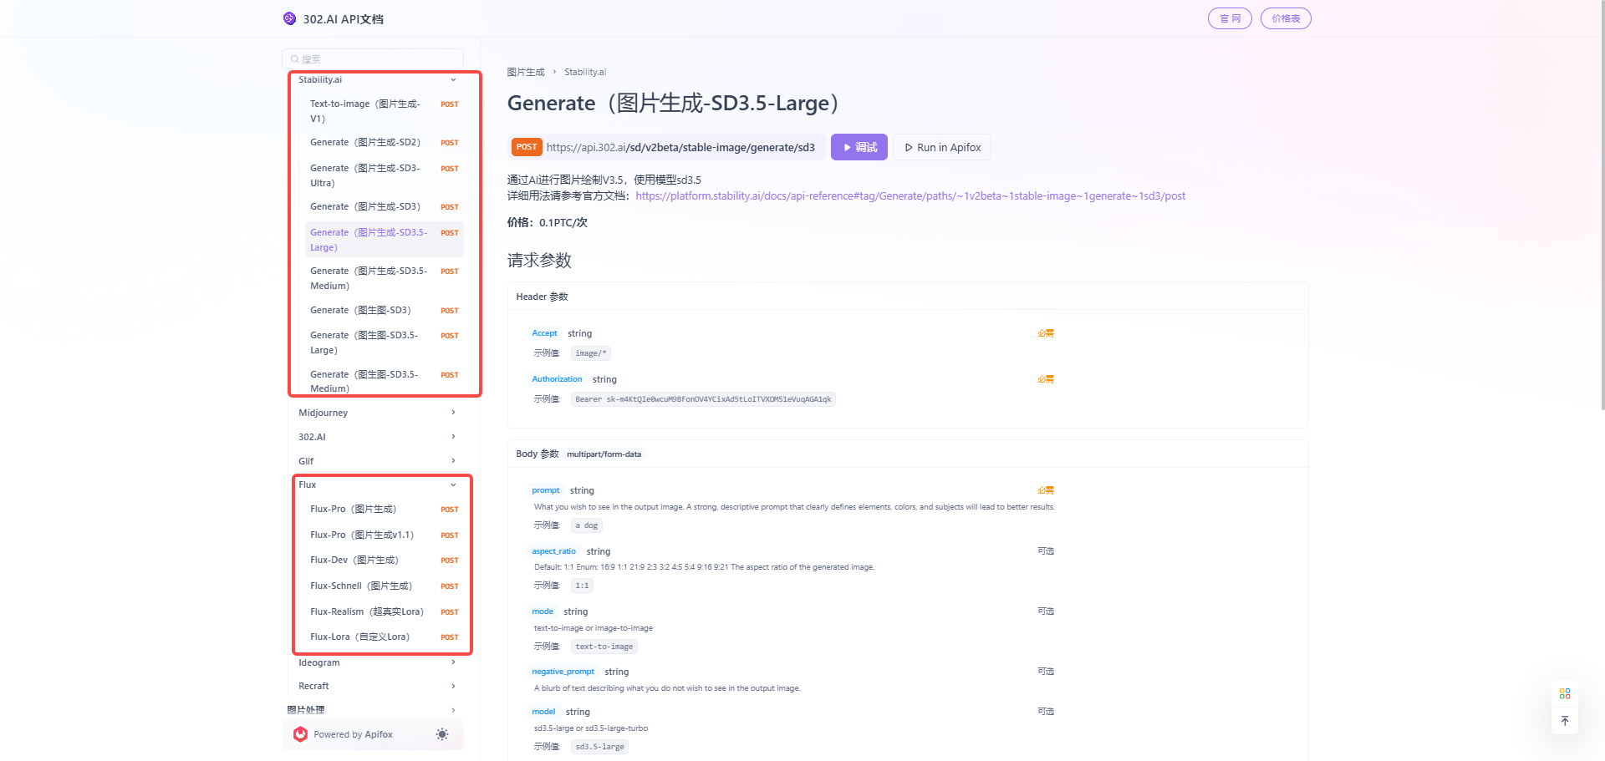Open Generate (图片生成-SD3-Ultra) page
1605x761 pixels.
[x=383, y=175]
